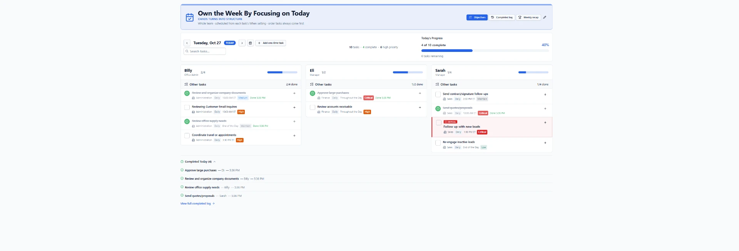Open the pencil edit icon in header
This screenshot has width=739, height=251.
point(545,17)
